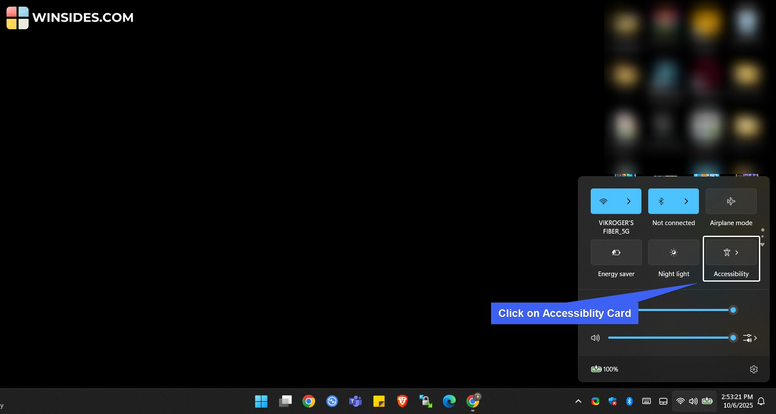Toggle Wi-Fi off in quick settings
776x414 pixels.
click(604, 201)
